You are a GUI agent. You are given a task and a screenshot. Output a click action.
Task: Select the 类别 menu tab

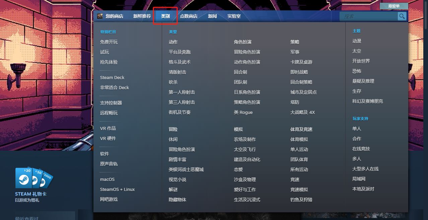click(x=165, y=16)
